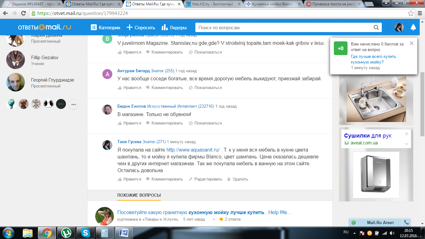Open Windows Start button

click(x=8, y=232)
